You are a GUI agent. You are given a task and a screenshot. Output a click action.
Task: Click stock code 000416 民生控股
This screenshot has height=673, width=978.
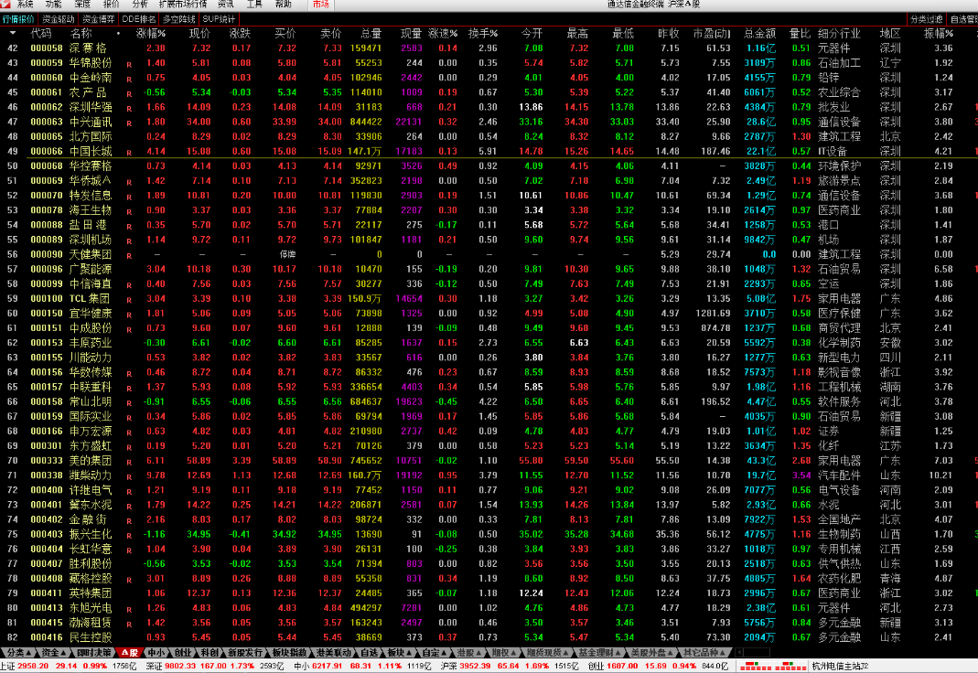click(x=47, y=637)
